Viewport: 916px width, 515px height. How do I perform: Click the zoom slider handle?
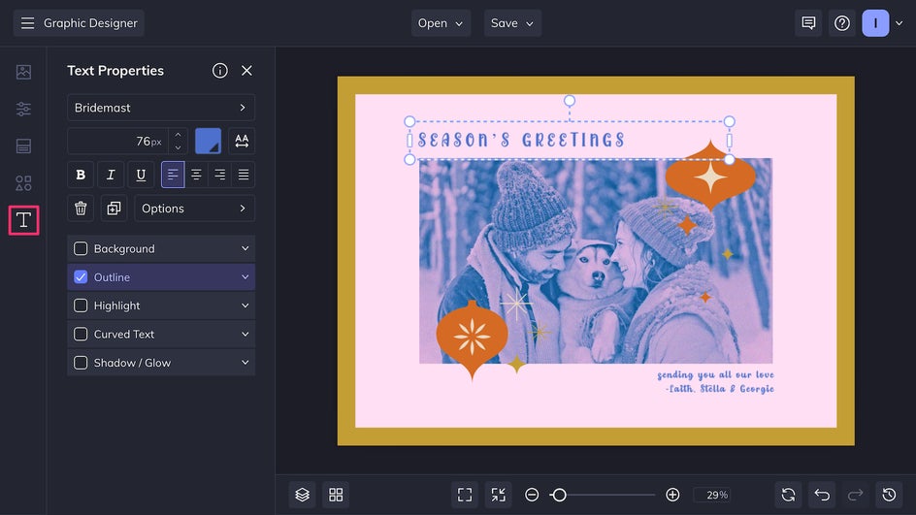click(x=559, y=496)
